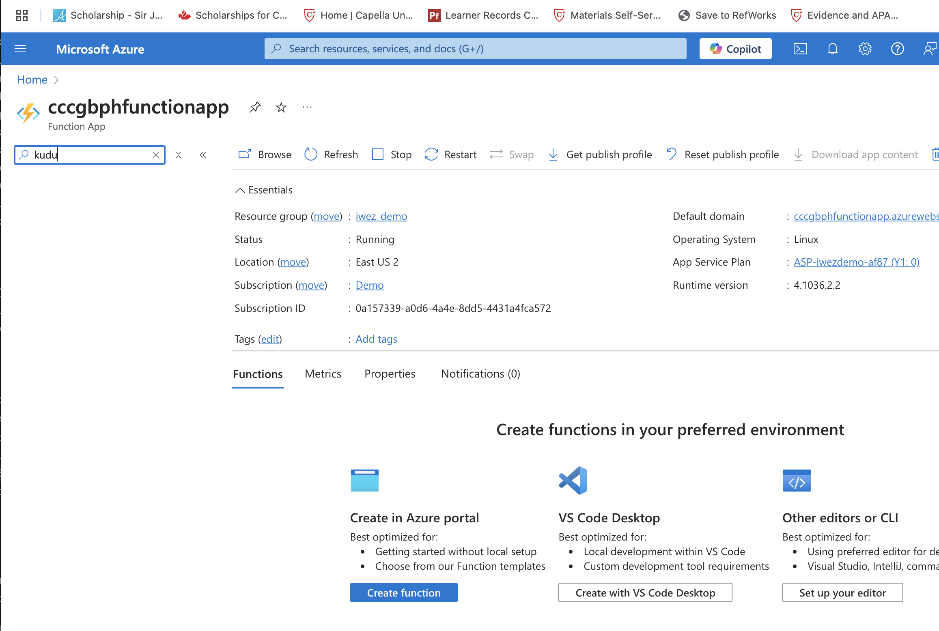
Task: Click the delete trash icon in toolbar
Action: tap(935, 155)
